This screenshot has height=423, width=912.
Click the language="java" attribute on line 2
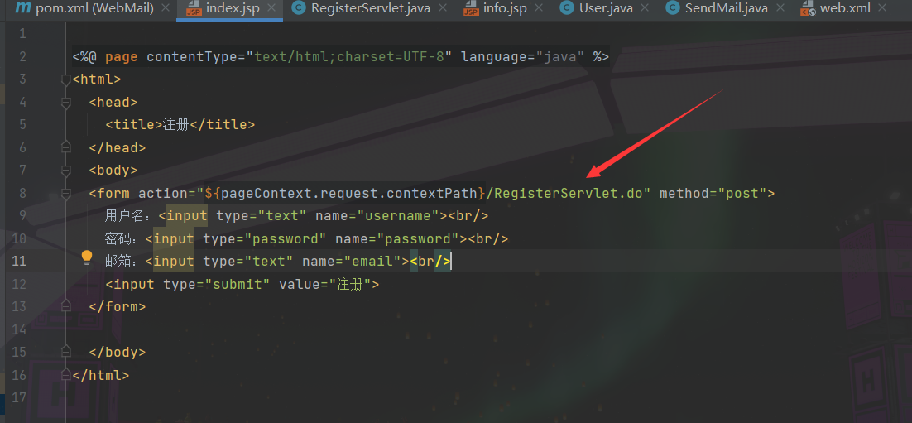[x=523, y=56]
